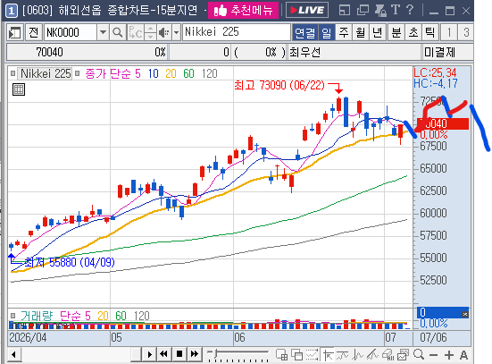The image size is (492, 364).
Task: Toggle the 거래량 volume indicator box
Action: point(13,316)
